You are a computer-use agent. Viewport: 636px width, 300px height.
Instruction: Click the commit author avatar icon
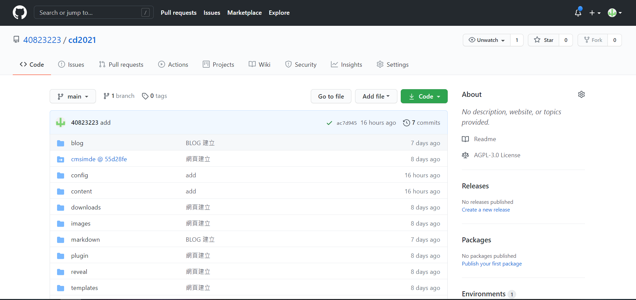pyautogui.click(x=61, y=123)
